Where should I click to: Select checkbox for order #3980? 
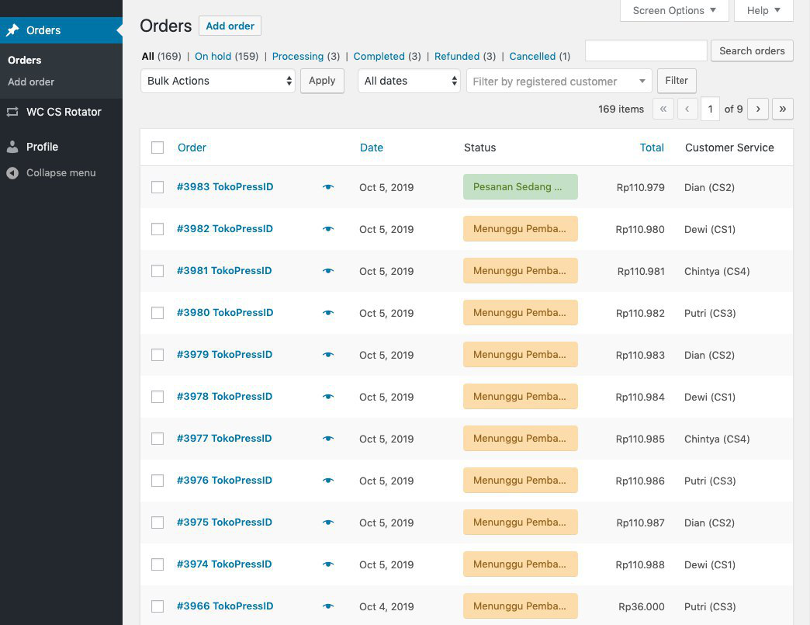pos(157,313)
